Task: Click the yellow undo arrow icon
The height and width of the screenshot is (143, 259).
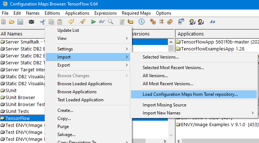Action: point(71,22)
